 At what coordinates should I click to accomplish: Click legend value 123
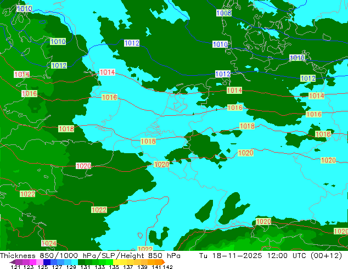29,267
